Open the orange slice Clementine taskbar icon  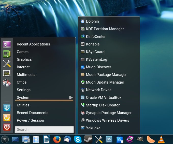tap(151, 139)
